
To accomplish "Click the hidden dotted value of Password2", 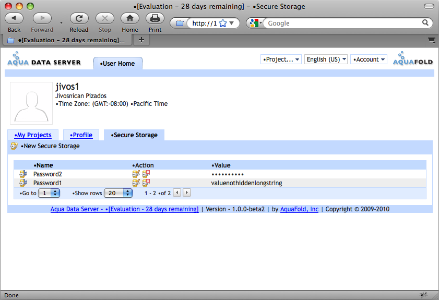I will coord(228,175).
